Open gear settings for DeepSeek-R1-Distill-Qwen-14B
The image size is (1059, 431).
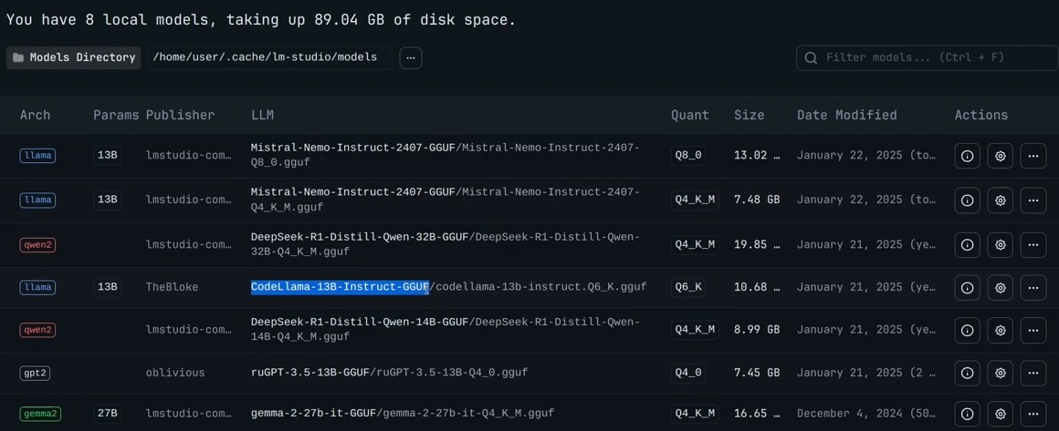pos(1001,331)
